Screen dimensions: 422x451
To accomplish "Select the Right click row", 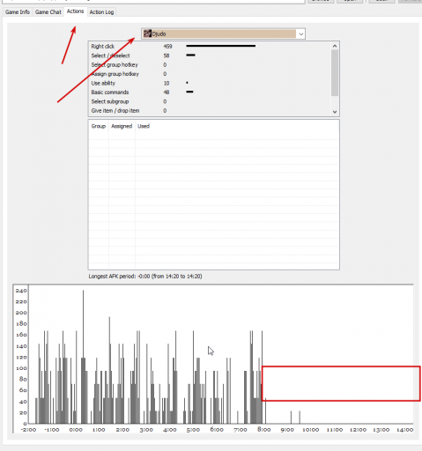I will (210, 47).
